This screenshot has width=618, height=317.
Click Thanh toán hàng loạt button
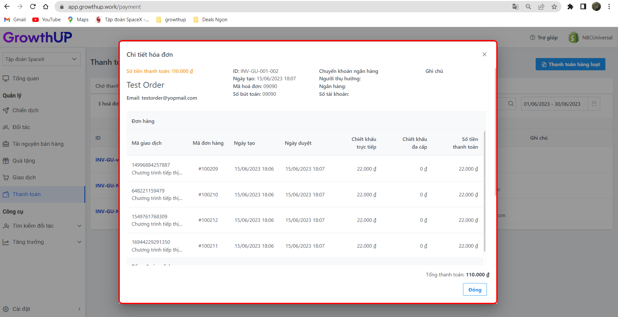(570, 64)
